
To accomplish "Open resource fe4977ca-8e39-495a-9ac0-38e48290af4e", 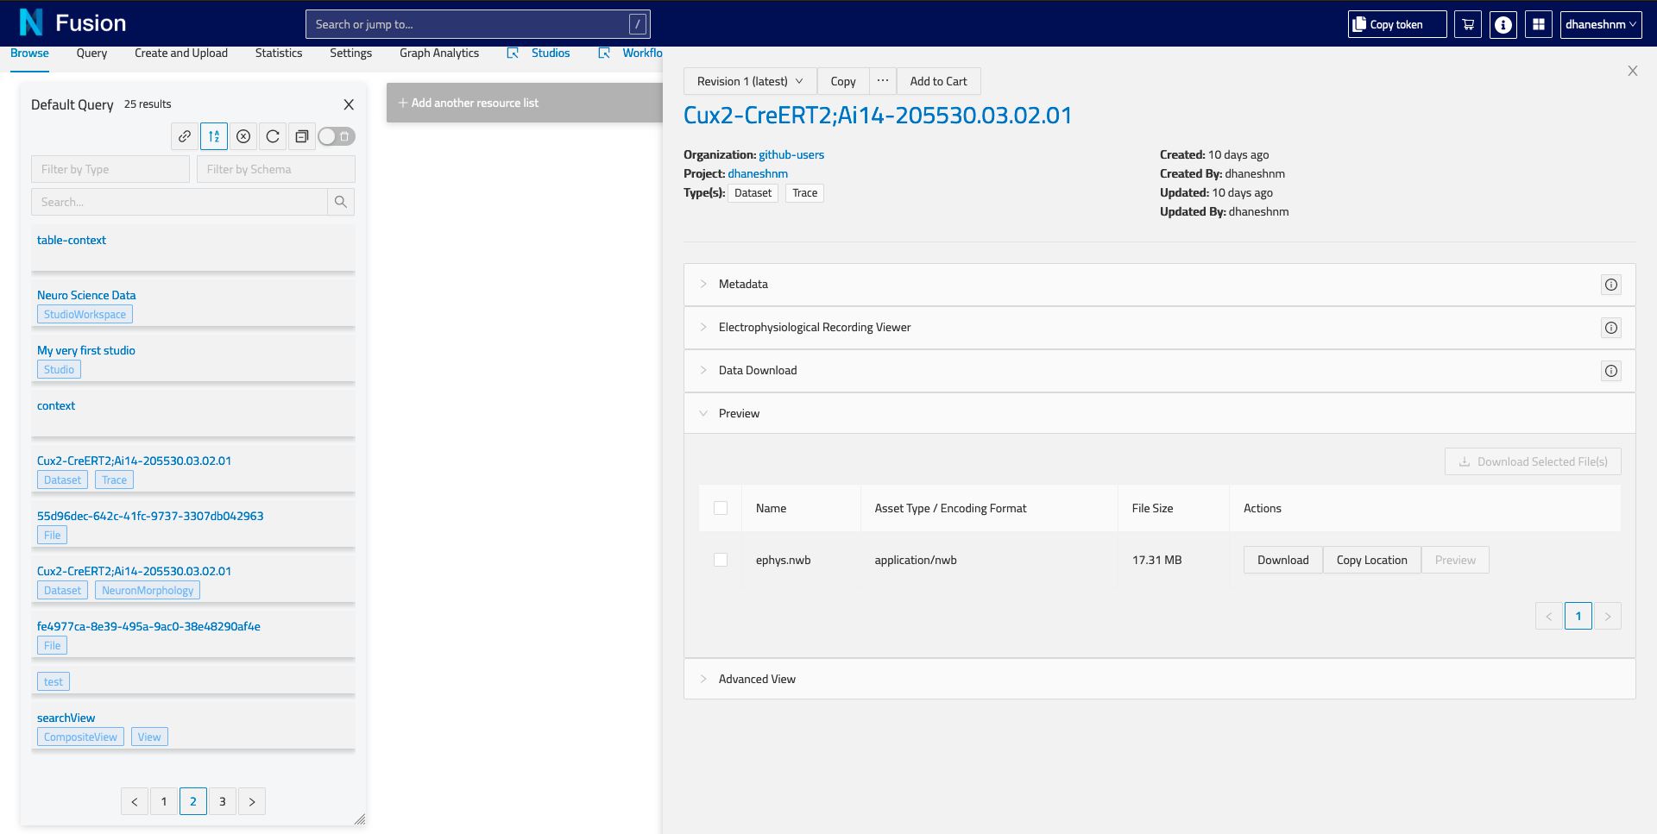I will (x=148, y=627).
